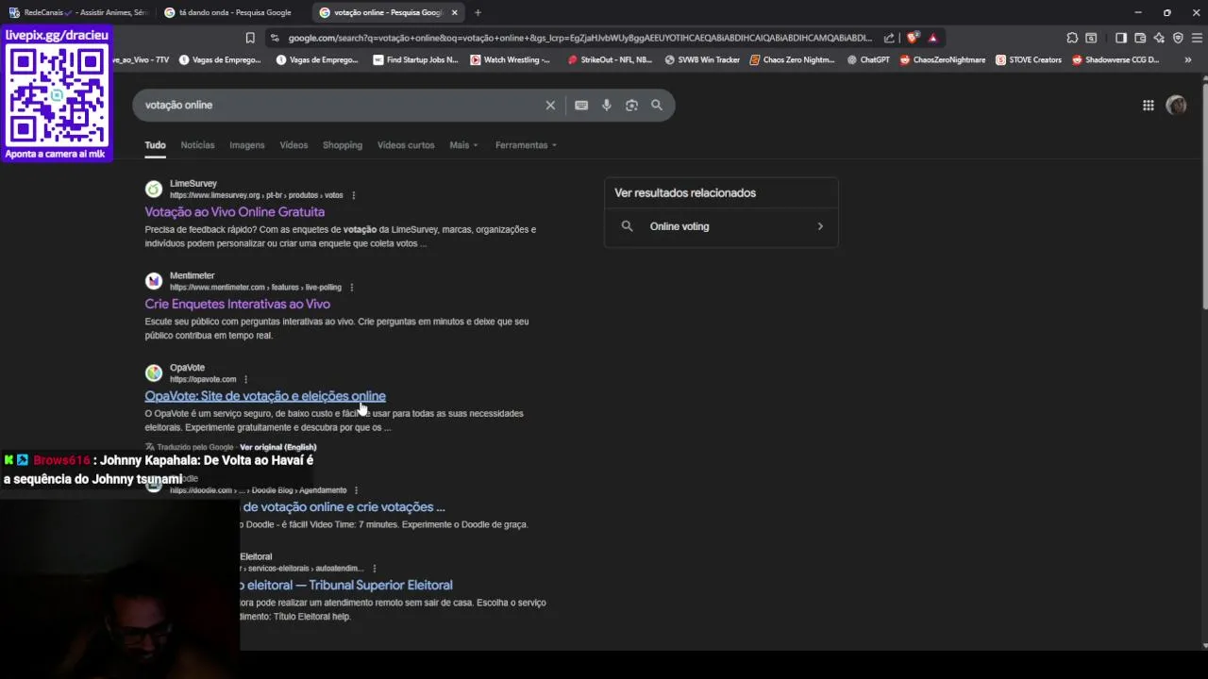Screen dimensions: 1208x679
Task: Select the 'Tudo' search tab
Action: pyautogui.click(x=155, y=145)
